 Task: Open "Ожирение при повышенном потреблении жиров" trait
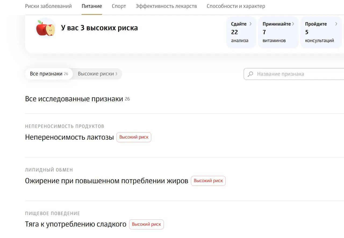pyautogui.click(x=106, y=181)
